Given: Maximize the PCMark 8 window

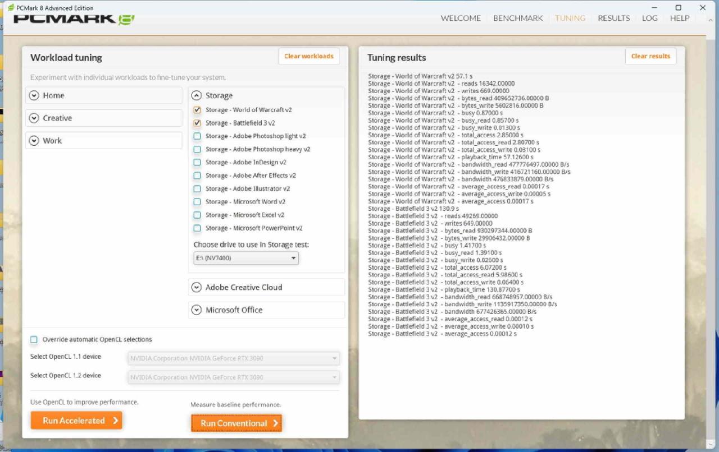Looking at the screenshot, I should 679,8.
